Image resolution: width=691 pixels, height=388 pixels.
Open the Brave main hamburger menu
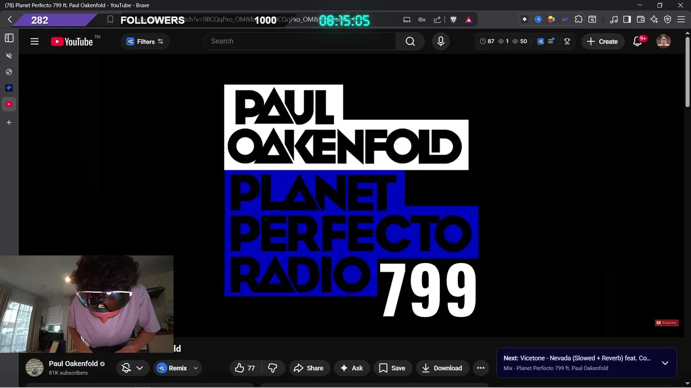(x=681, y=19)
